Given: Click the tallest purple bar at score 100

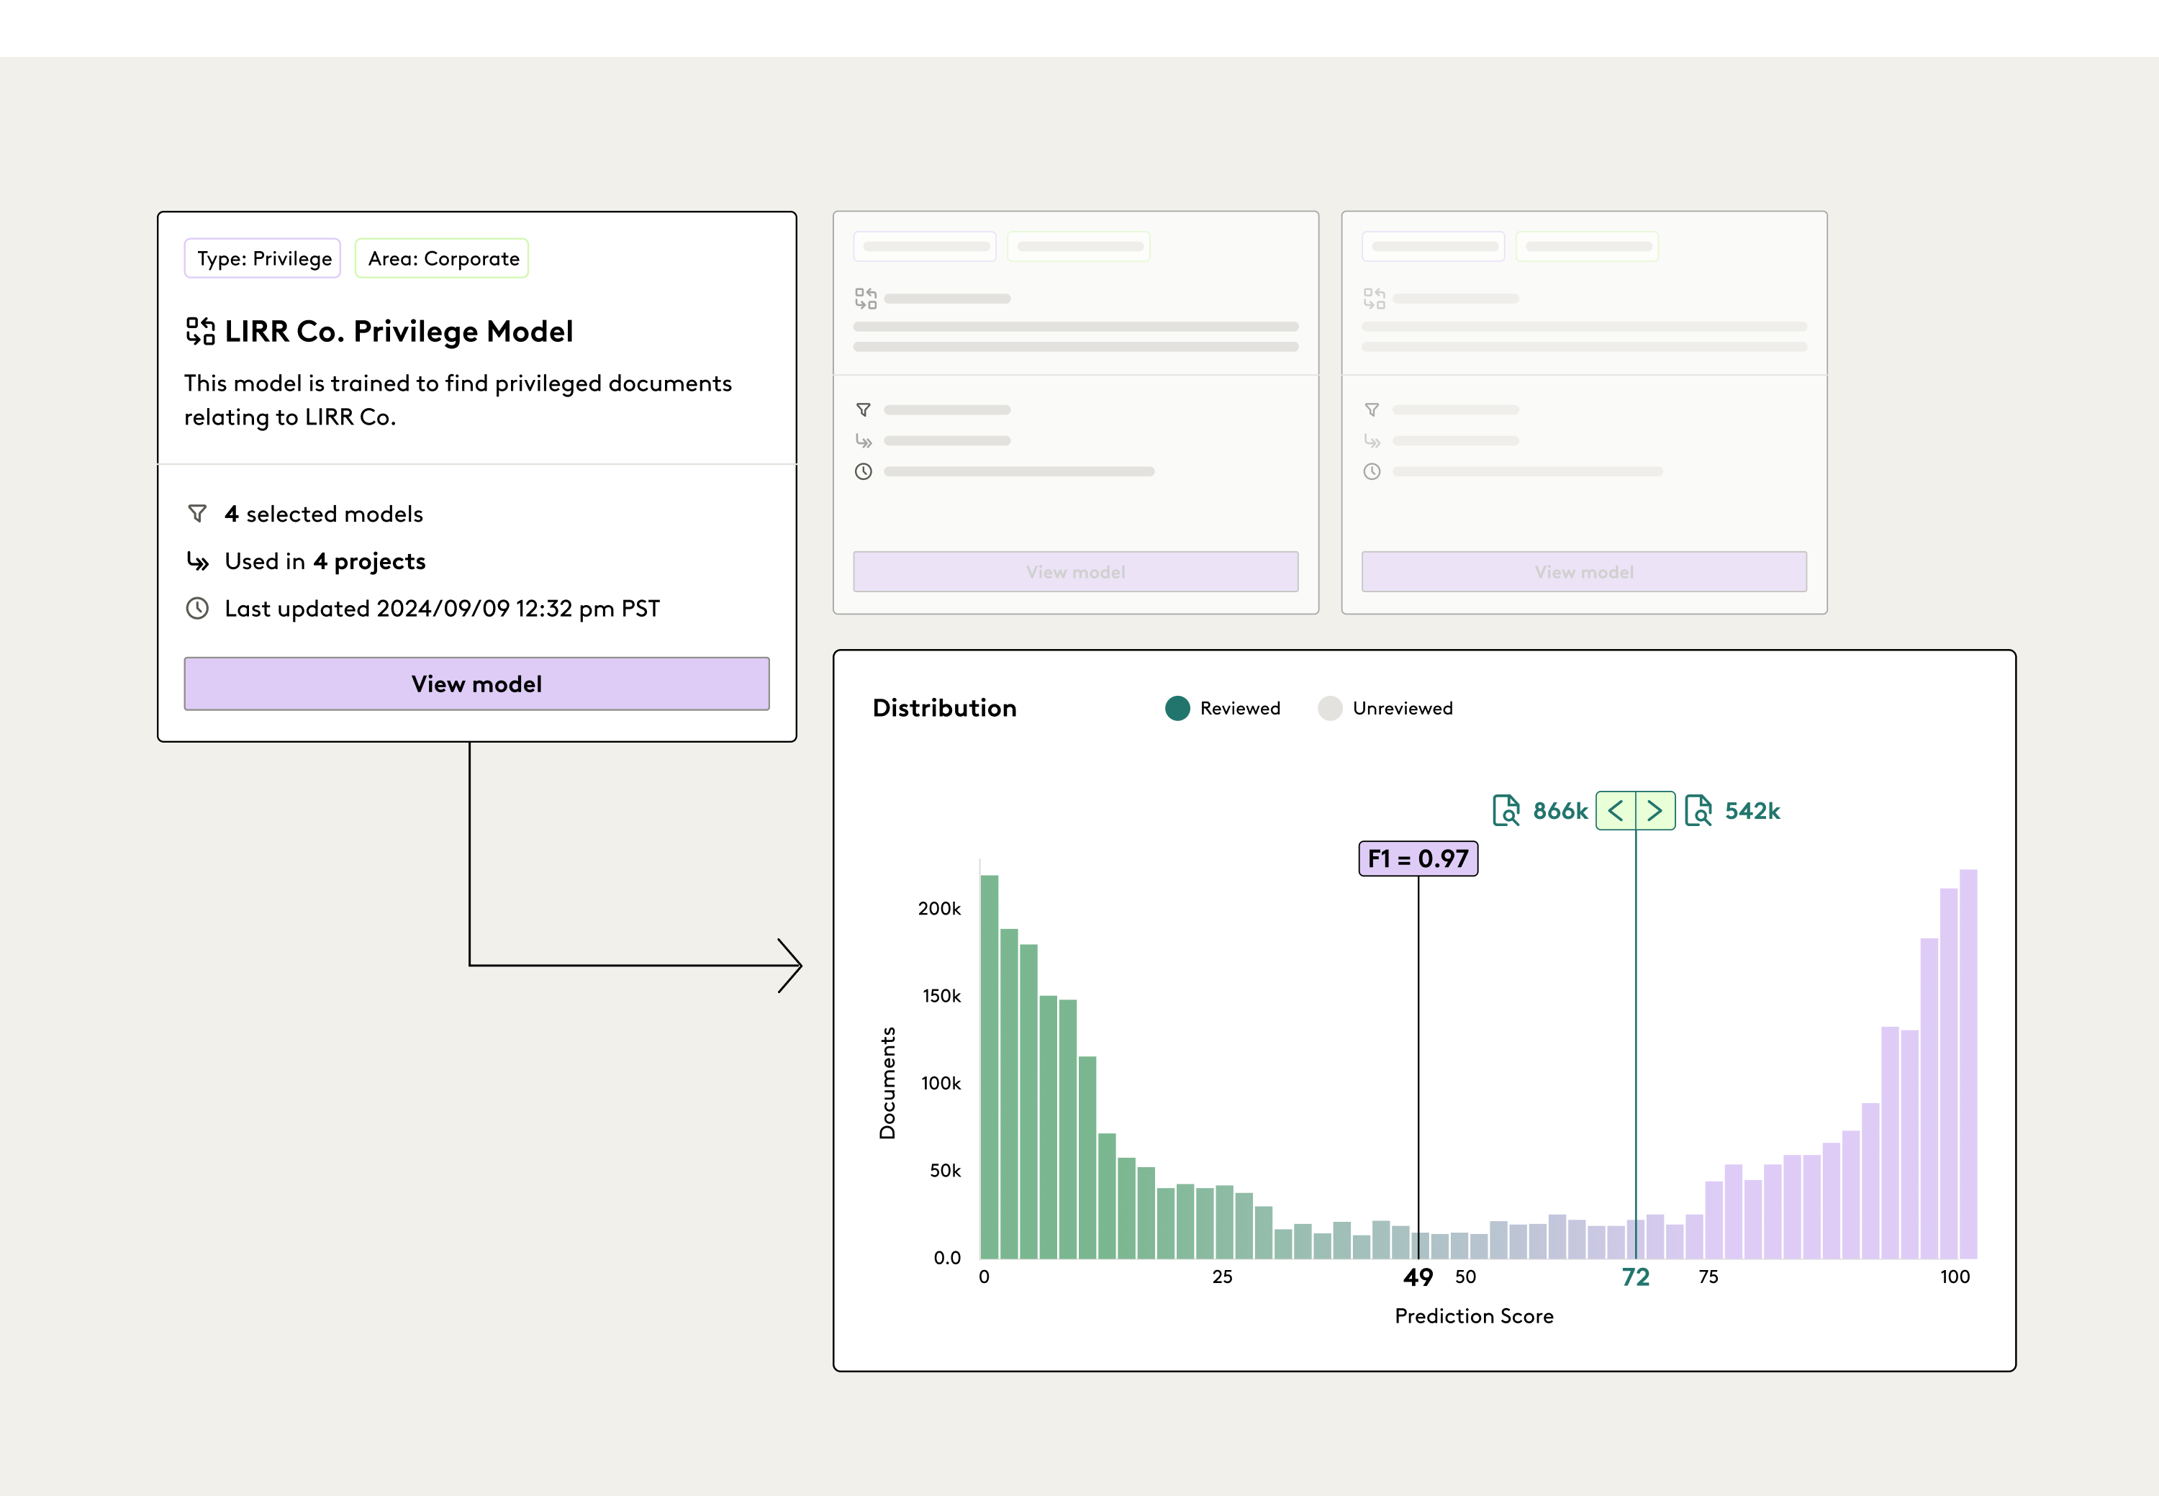Looking at the screenshot, I should tap(1969, 1064).
